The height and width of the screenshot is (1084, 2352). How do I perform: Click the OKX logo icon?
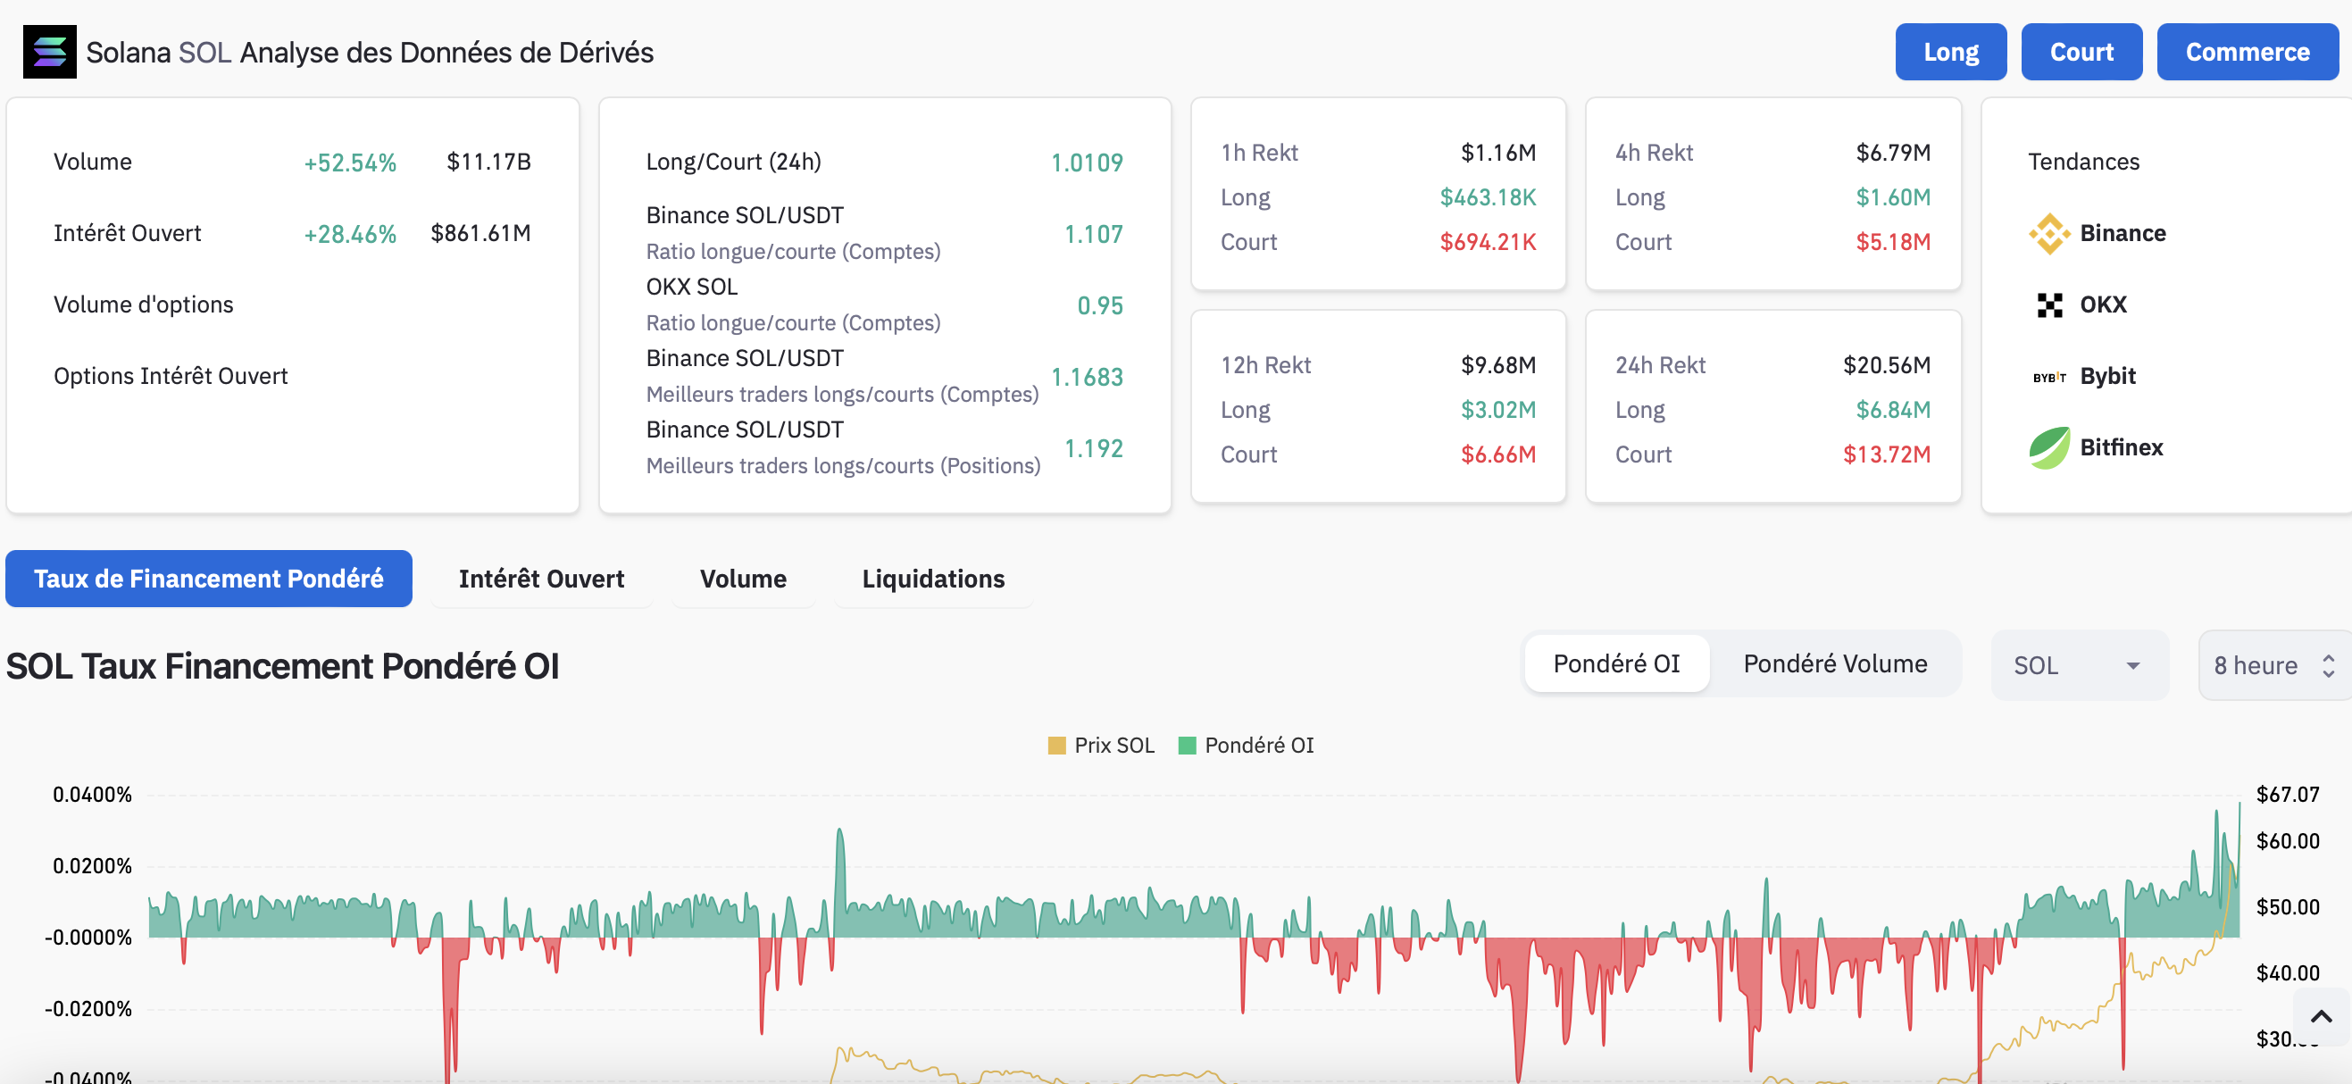tap(2049, 305)
